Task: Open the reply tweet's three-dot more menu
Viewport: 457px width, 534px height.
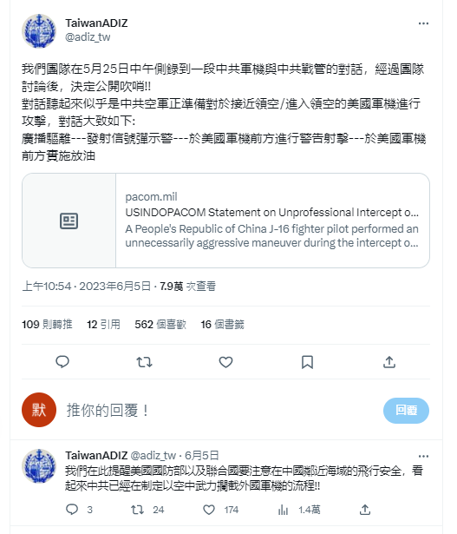Action: coord(423,456)
